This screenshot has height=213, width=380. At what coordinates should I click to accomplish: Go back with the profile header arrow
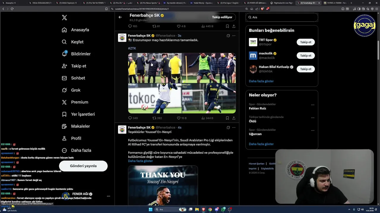(x=120, y=17)
